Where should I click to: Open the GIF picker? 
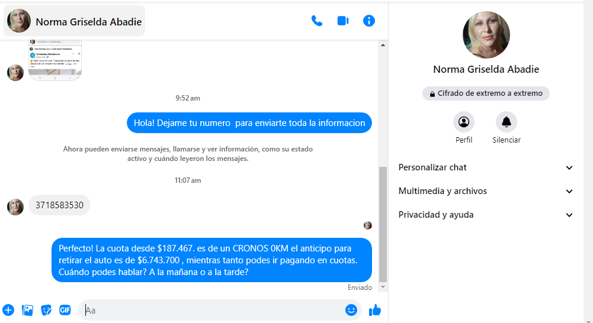65,309
